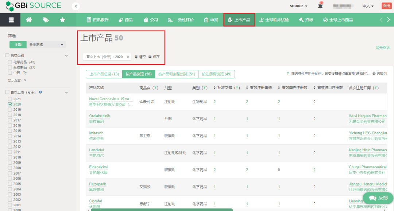Open the notification bell
This screenshot has width=394, height=211.
(x=320, y=5)
